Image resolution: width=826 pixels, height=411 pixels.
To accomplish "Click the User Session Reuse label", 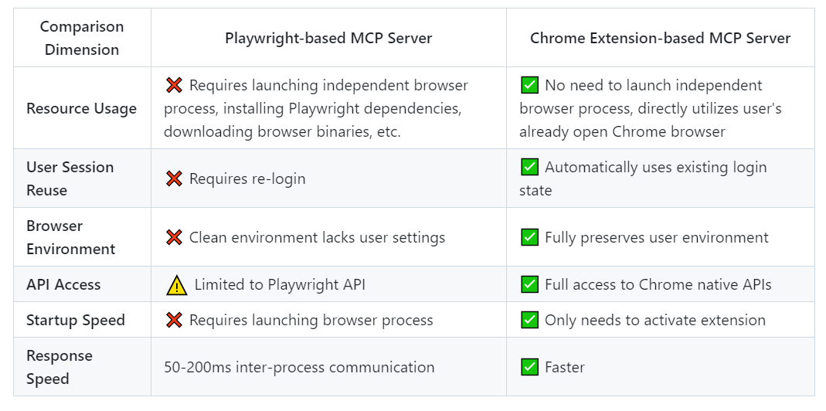I will click(70, 178).
